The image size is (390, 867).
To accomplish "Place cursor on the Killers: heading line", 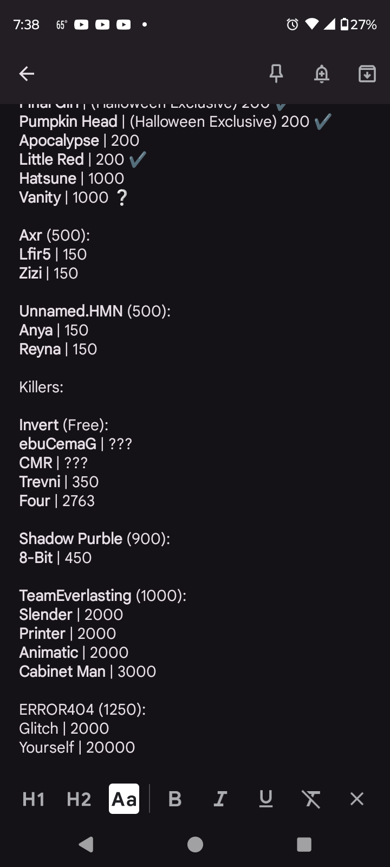I will point(41,387).
